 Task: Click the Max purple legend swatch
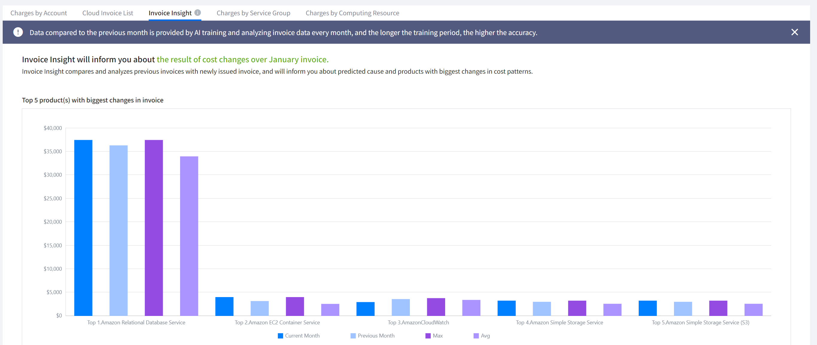coord(428,335)
